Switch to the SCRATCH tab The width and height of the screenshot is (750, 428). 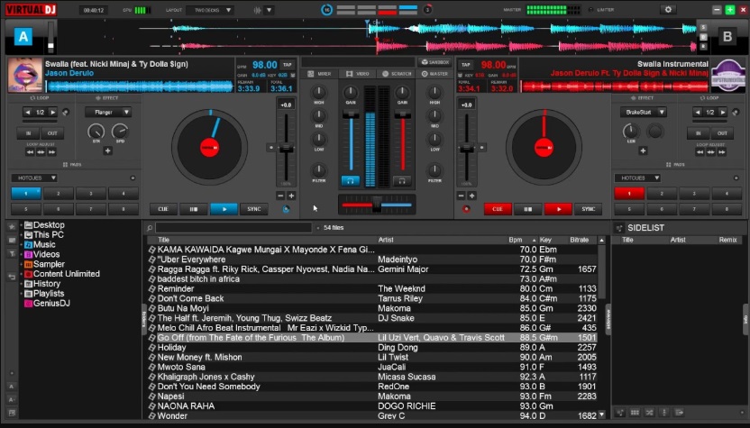click(397, 74)
